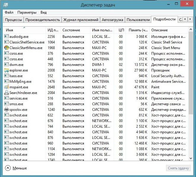Click the ClassicStartMenu.exe shell icon

tap(7, 48)
